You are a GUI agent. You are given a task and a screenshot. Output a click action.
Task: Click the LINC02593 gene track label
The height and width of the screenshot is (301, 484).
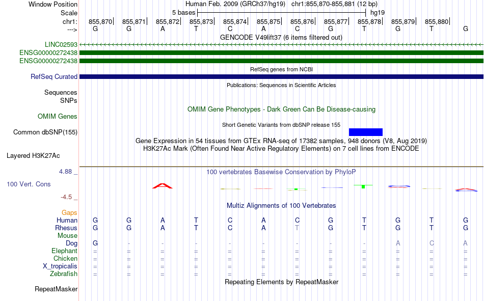61,44
